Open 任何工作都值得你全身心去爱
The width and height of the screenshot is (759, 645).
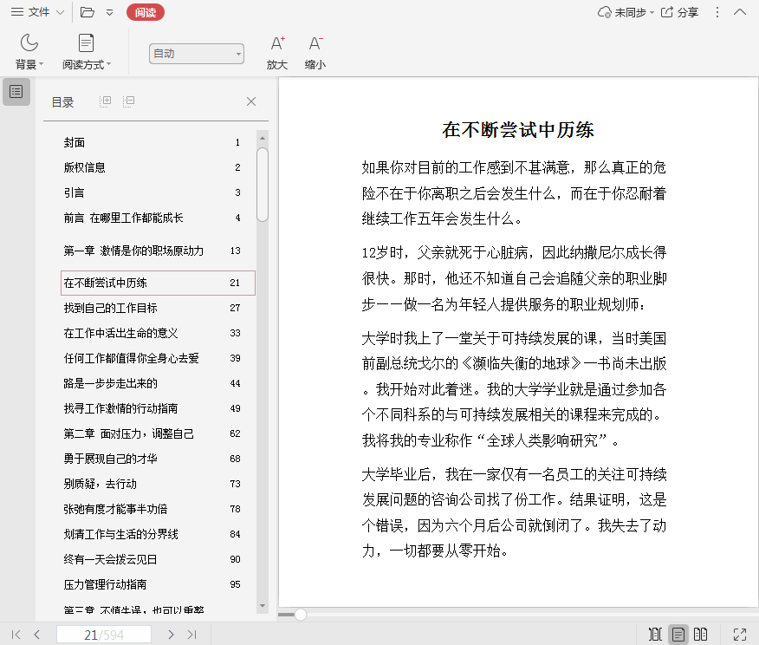click(x=158, y=358)
